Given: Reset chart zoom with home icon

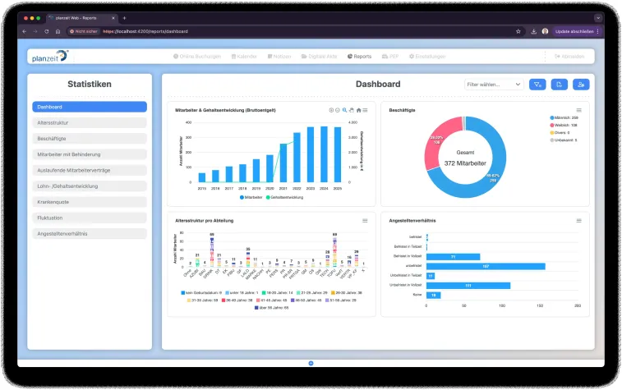Looking at the screenshot, I should (358, 109).
